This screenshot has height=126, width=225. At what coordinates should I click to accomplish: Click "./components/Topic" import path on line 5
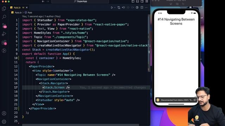70,37
